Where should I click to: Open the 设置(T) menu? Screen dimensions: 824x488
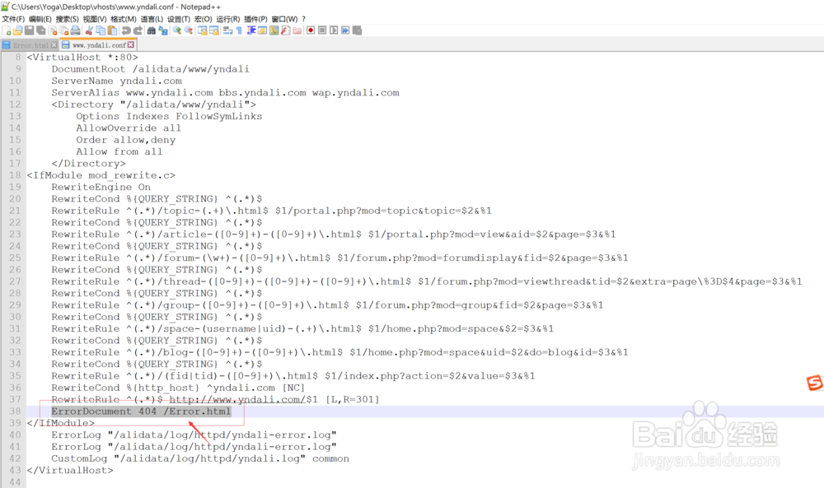[179, 19]
